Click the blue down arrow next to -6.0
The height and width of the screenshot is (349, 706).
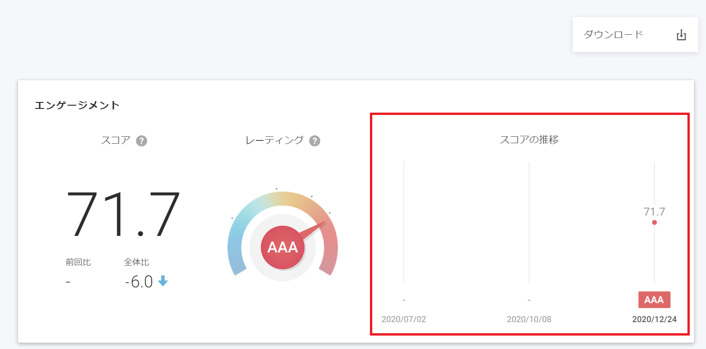point(163,282)
